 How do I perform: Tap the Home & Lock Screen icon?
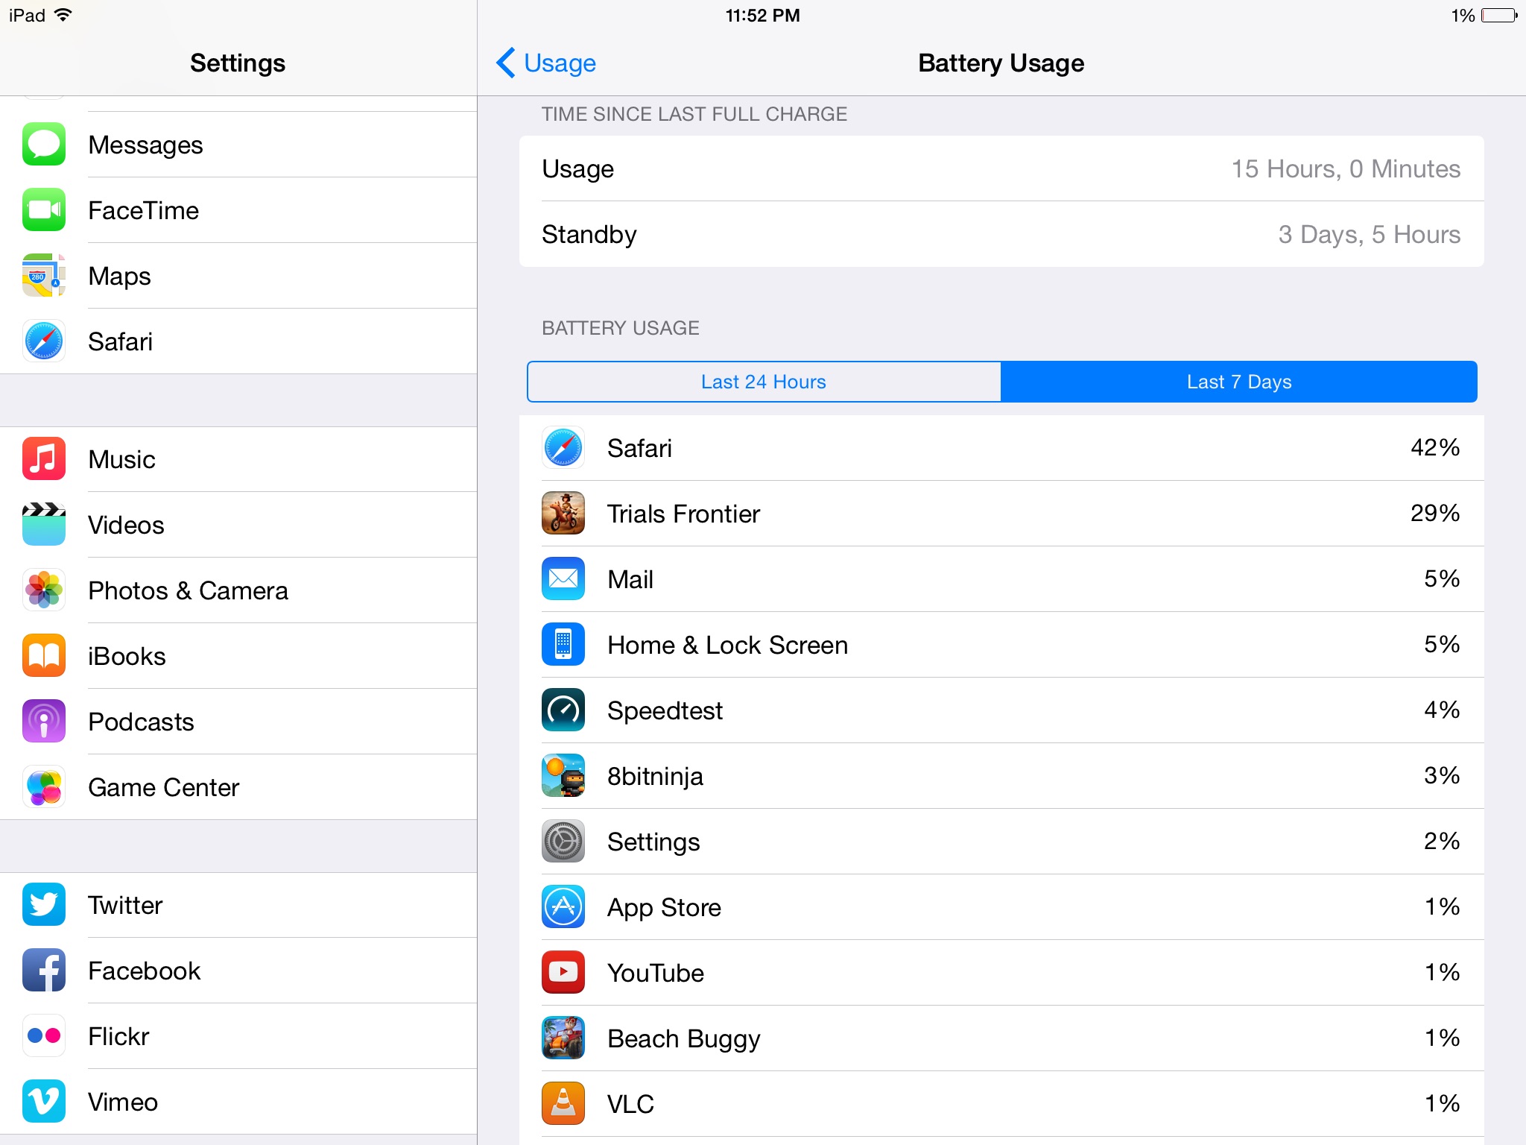pyautogui.click(x=563, y=645)
